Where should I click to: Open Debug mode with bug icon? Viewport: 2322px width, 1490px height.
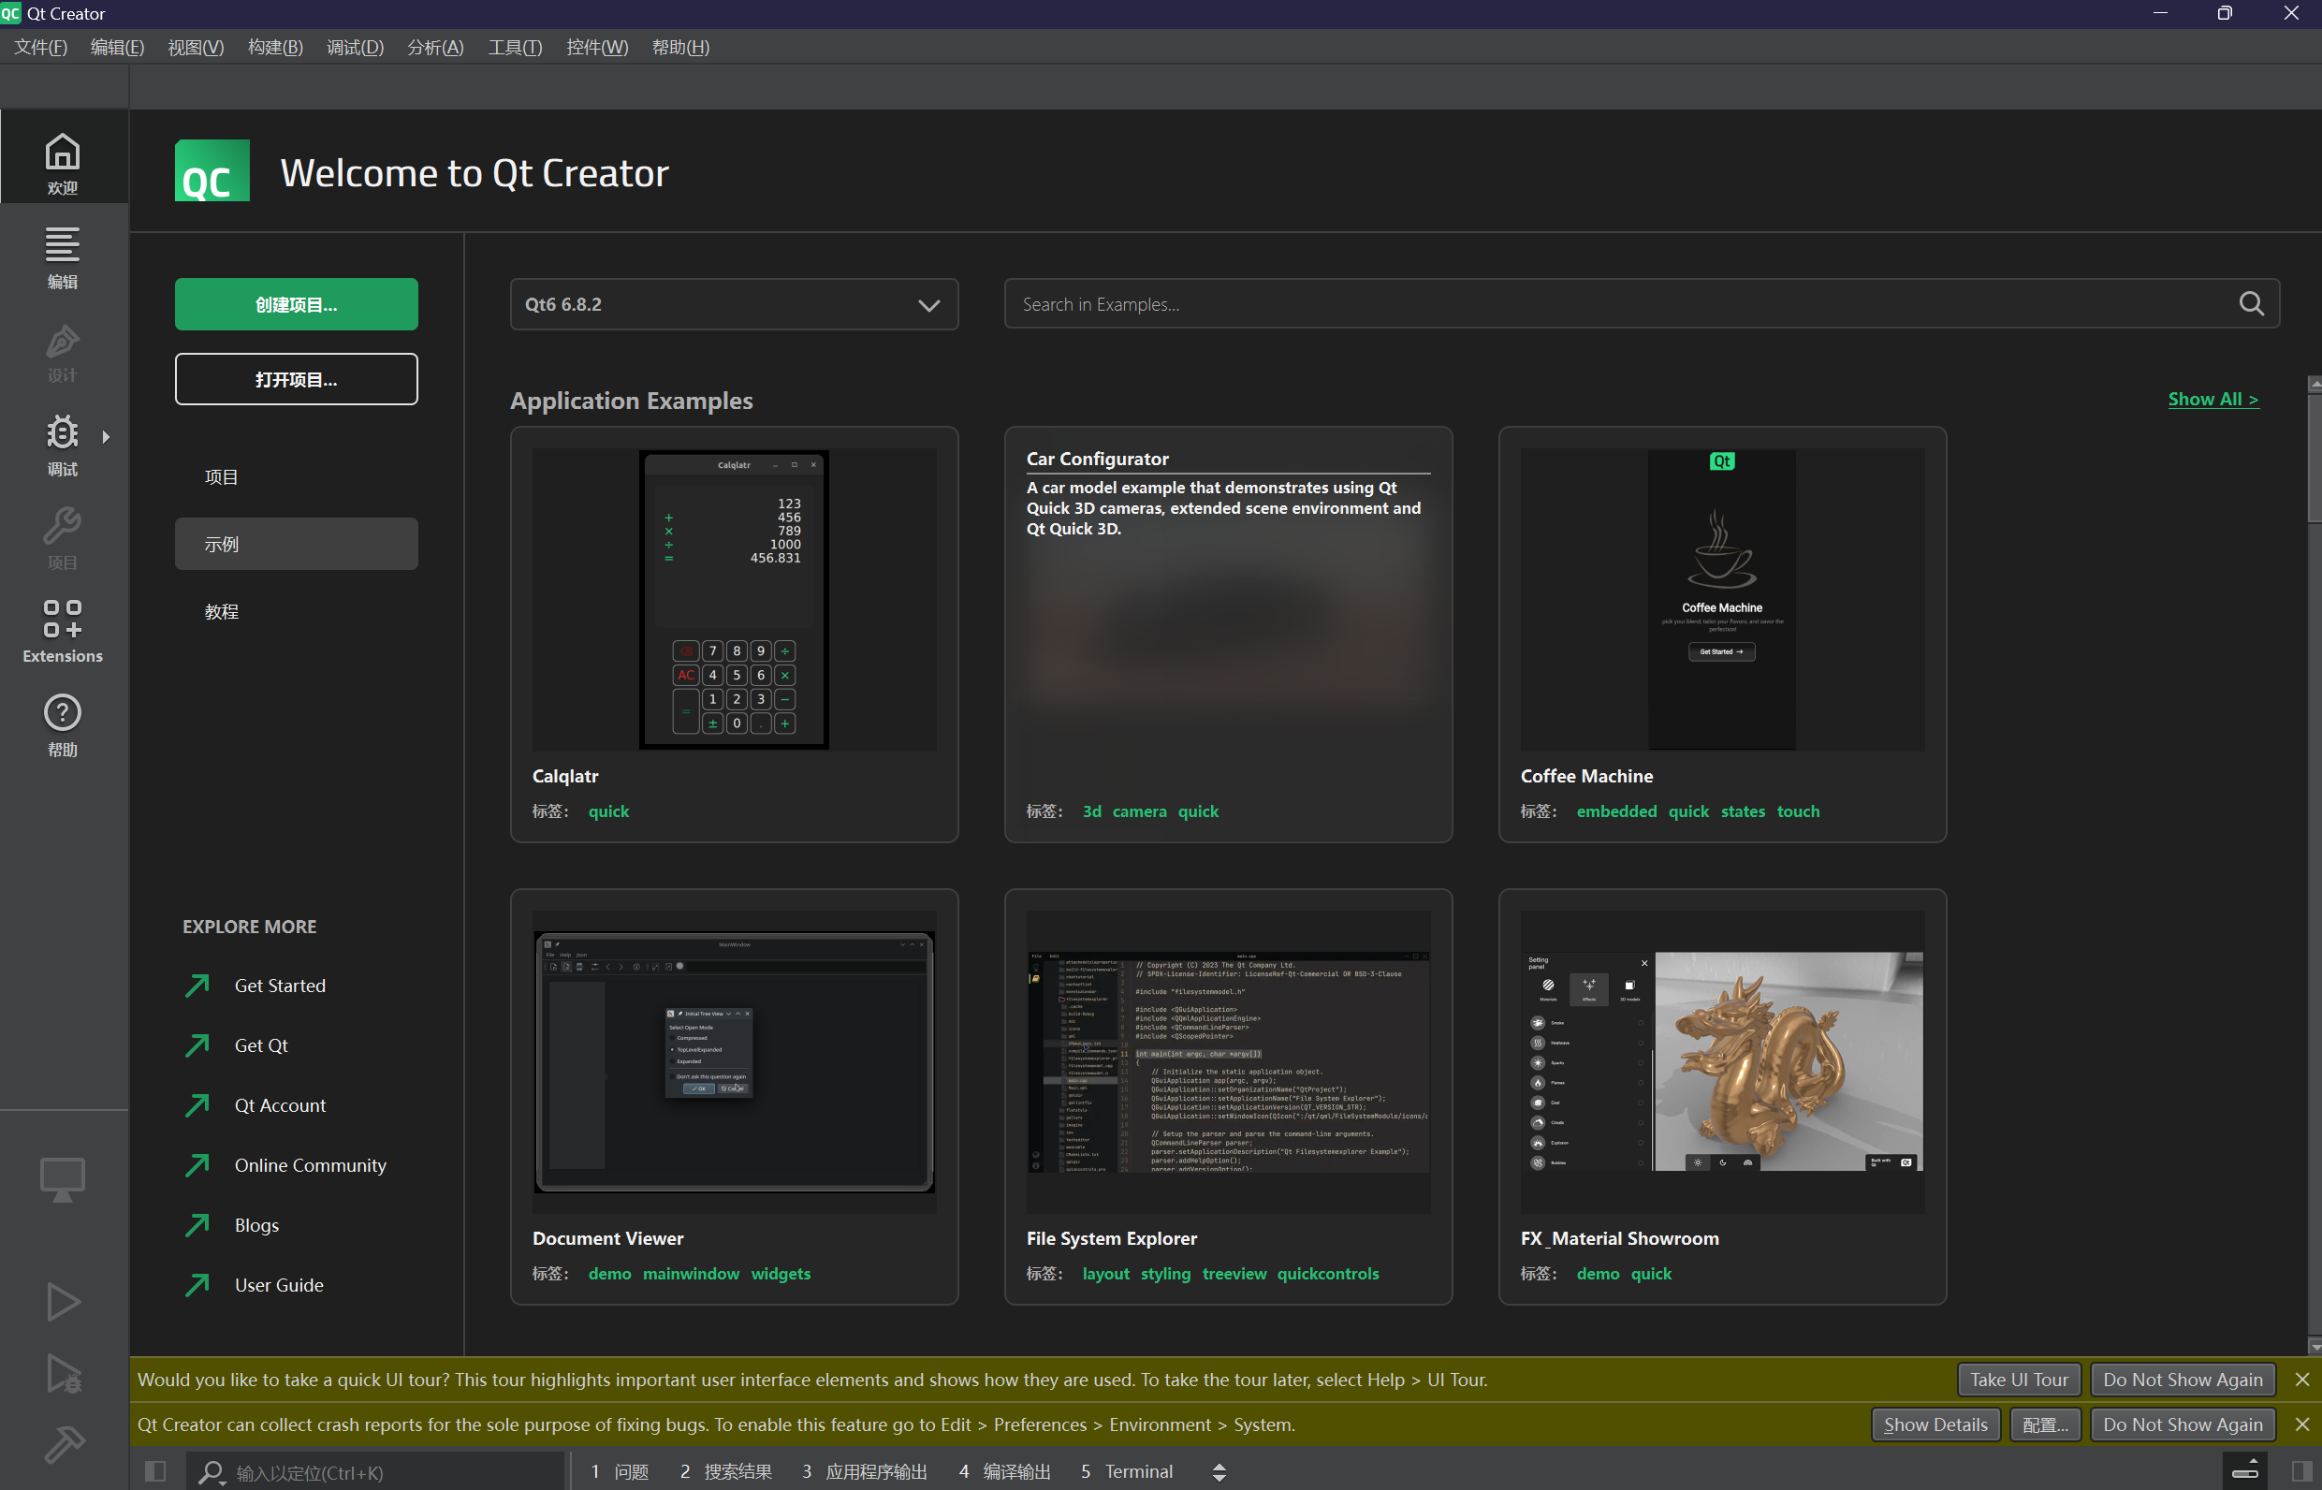[62, 444]
